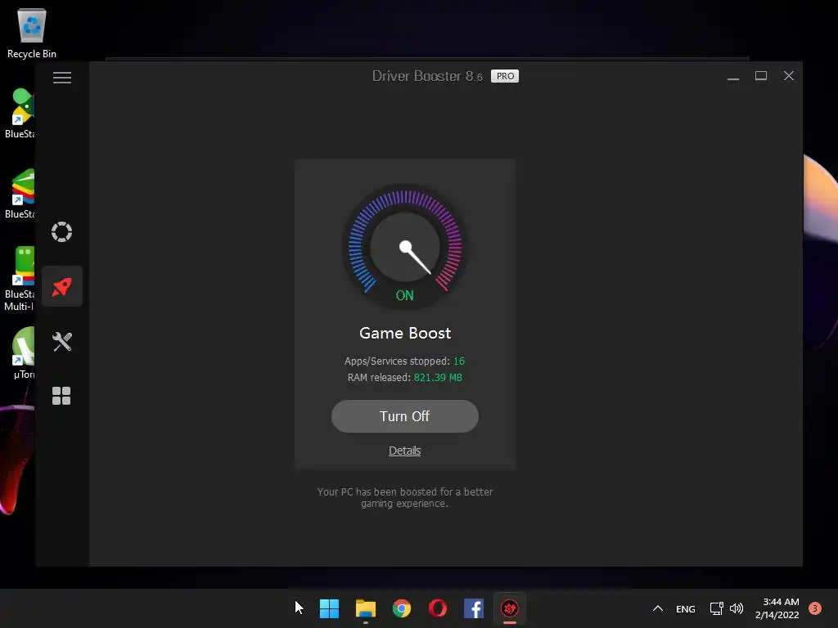Turn off Game Boost
Screen dimensions: 838x628
(404, 416)
